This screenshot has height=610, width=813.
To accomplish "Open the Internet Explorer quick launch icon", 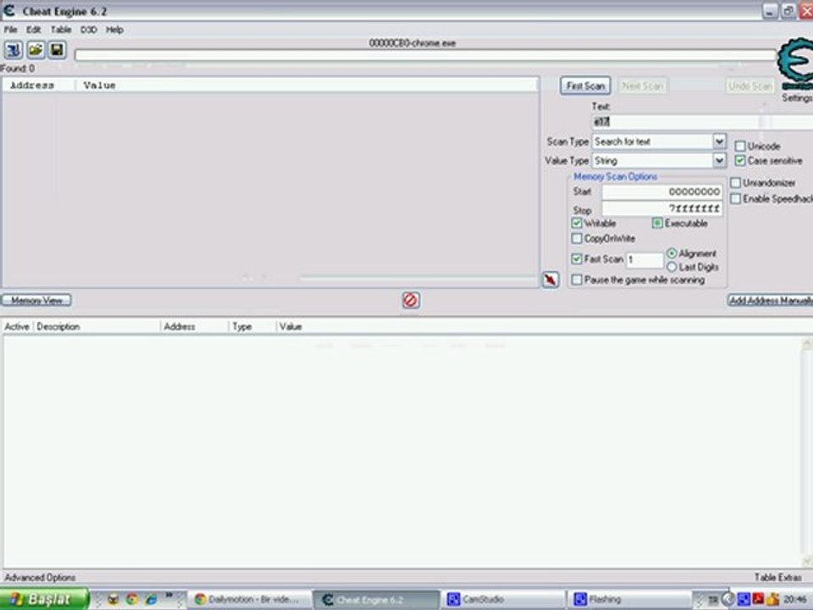I will coord(151,599).
